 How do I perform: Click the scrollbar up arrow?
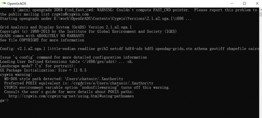(x=260, y=9)
